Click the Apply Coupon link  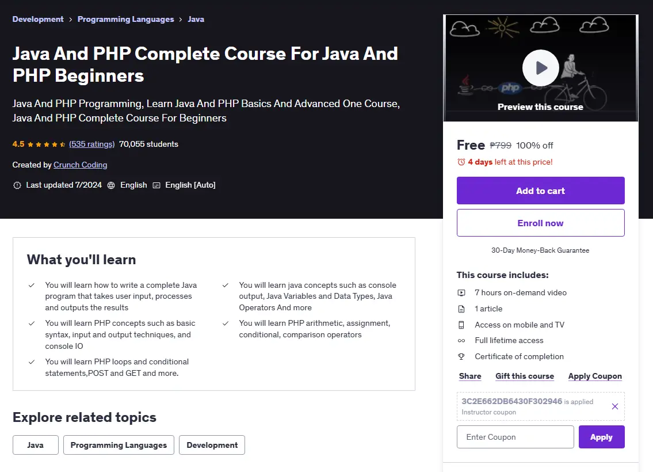click(x=595, y=376)
